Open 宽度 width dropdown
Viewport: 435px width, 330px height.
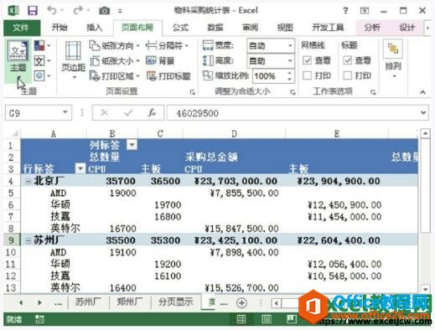(290, 45)
